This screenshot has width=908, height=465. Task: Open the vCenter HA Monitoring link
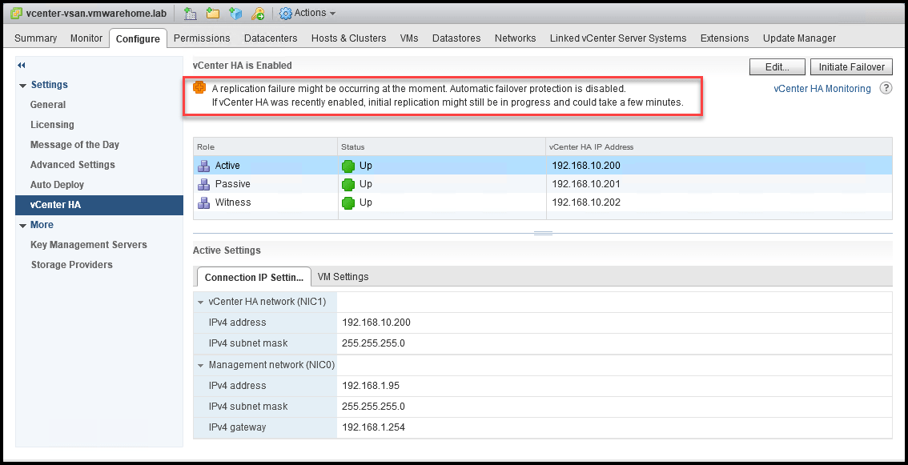coord(822,89)
